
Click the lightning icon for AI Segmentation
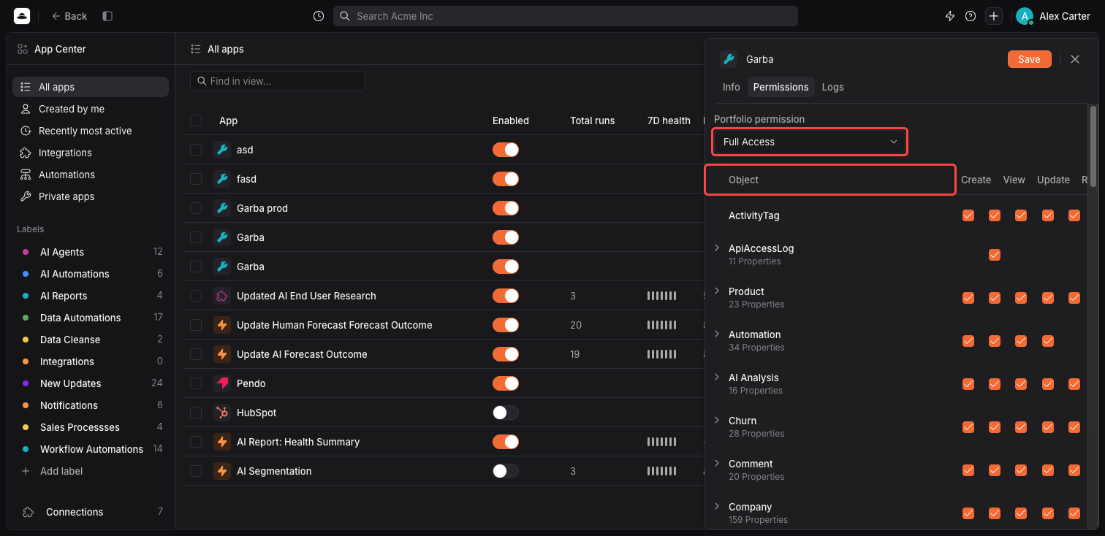pos(222,471)
